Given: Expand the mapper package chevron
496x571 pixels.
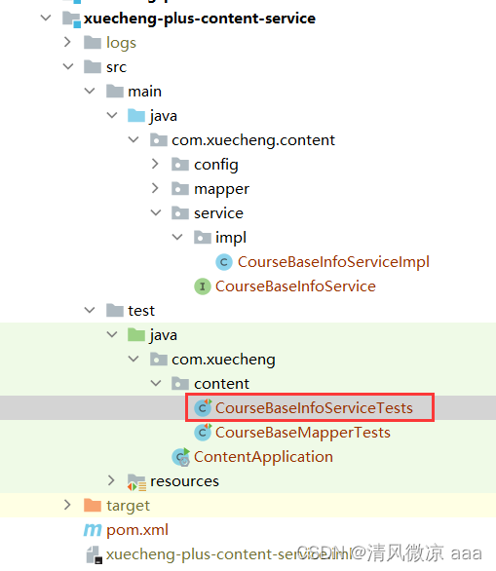Looking at the screenshot, I should coord(155,189).
